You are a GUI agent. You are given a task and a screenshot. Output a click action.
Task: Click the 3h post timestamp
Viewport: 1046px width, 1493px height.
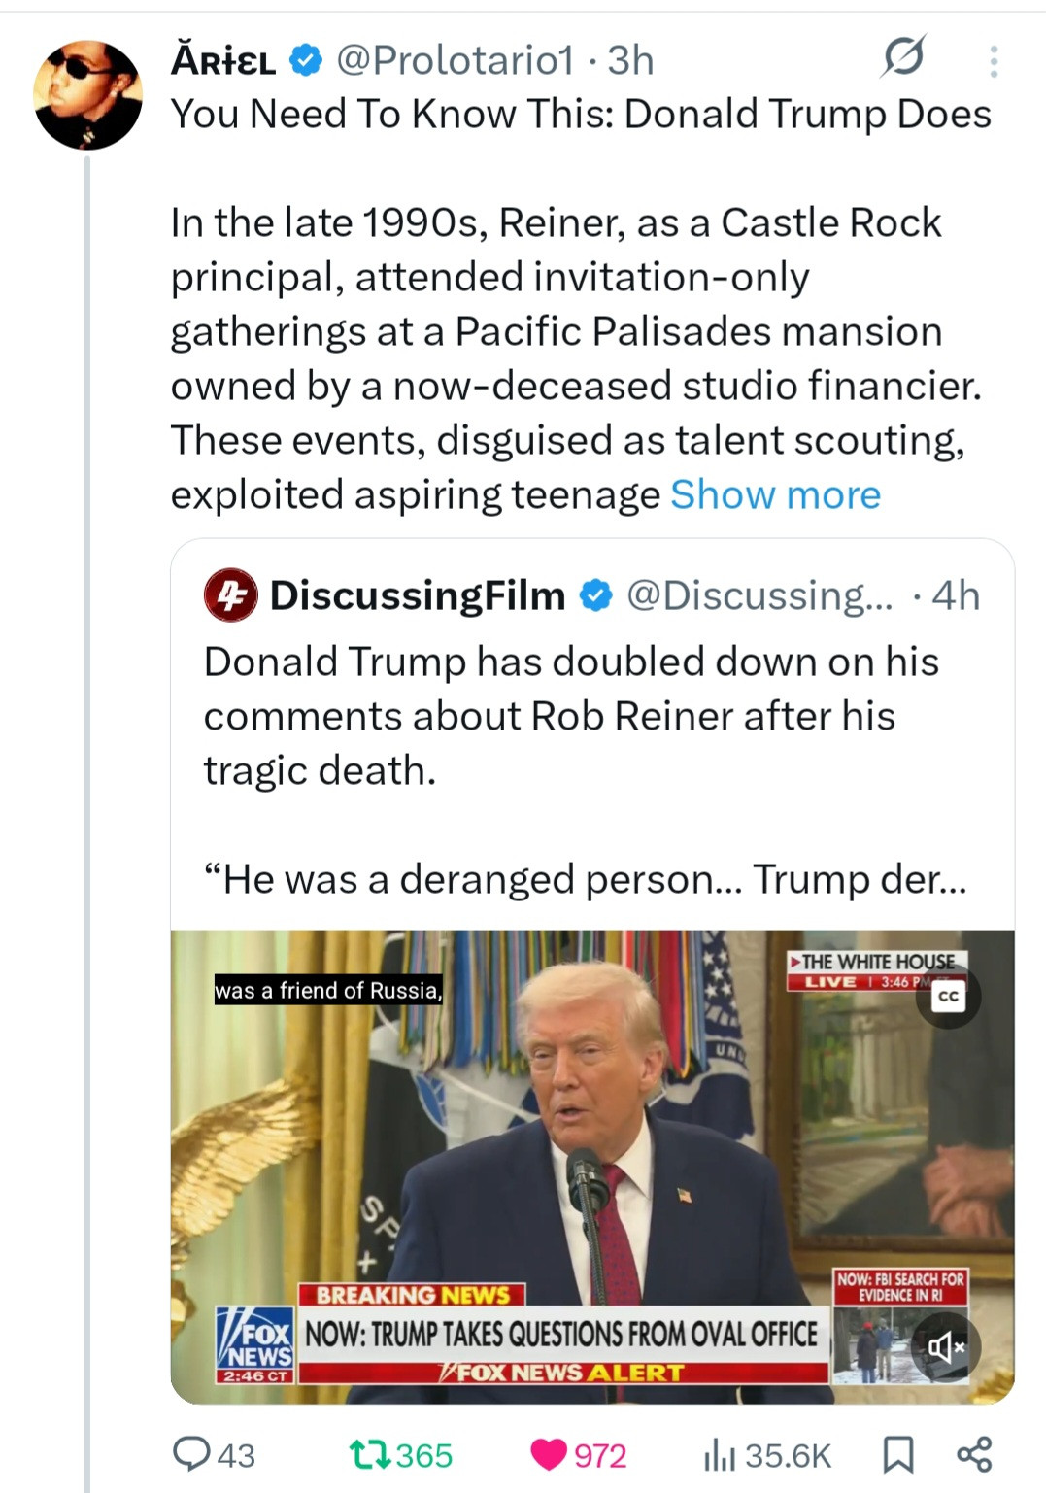click(630, 60)
